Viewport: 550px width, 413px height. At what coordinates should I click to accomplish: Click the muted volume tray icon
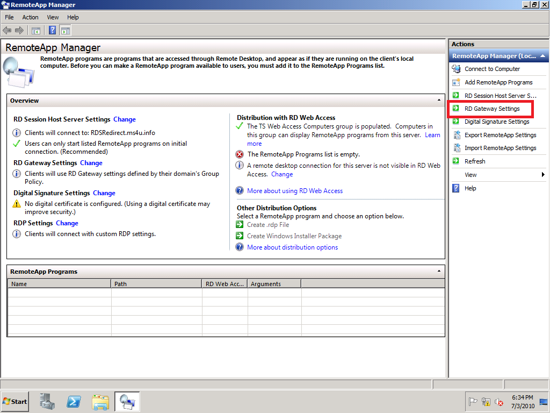click(499, 401)
